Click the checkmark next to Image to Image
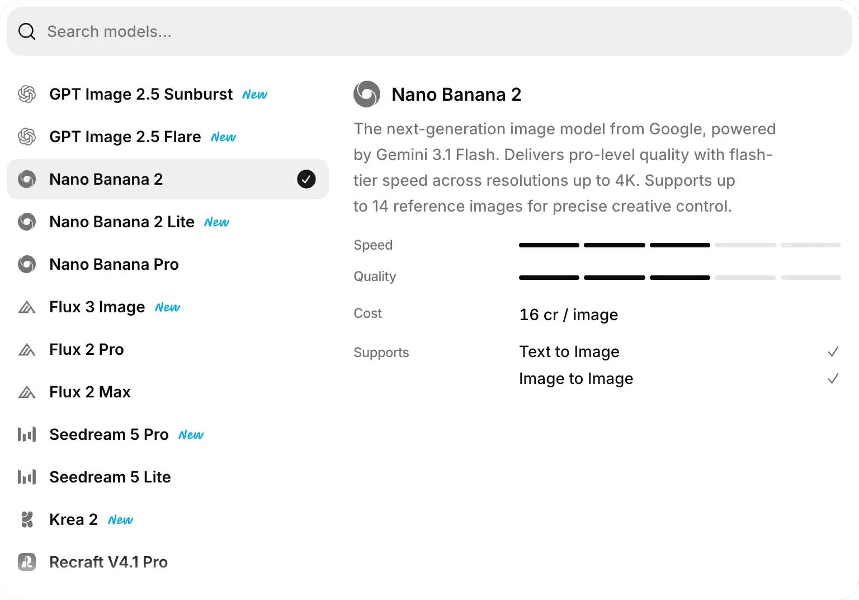 833,378
